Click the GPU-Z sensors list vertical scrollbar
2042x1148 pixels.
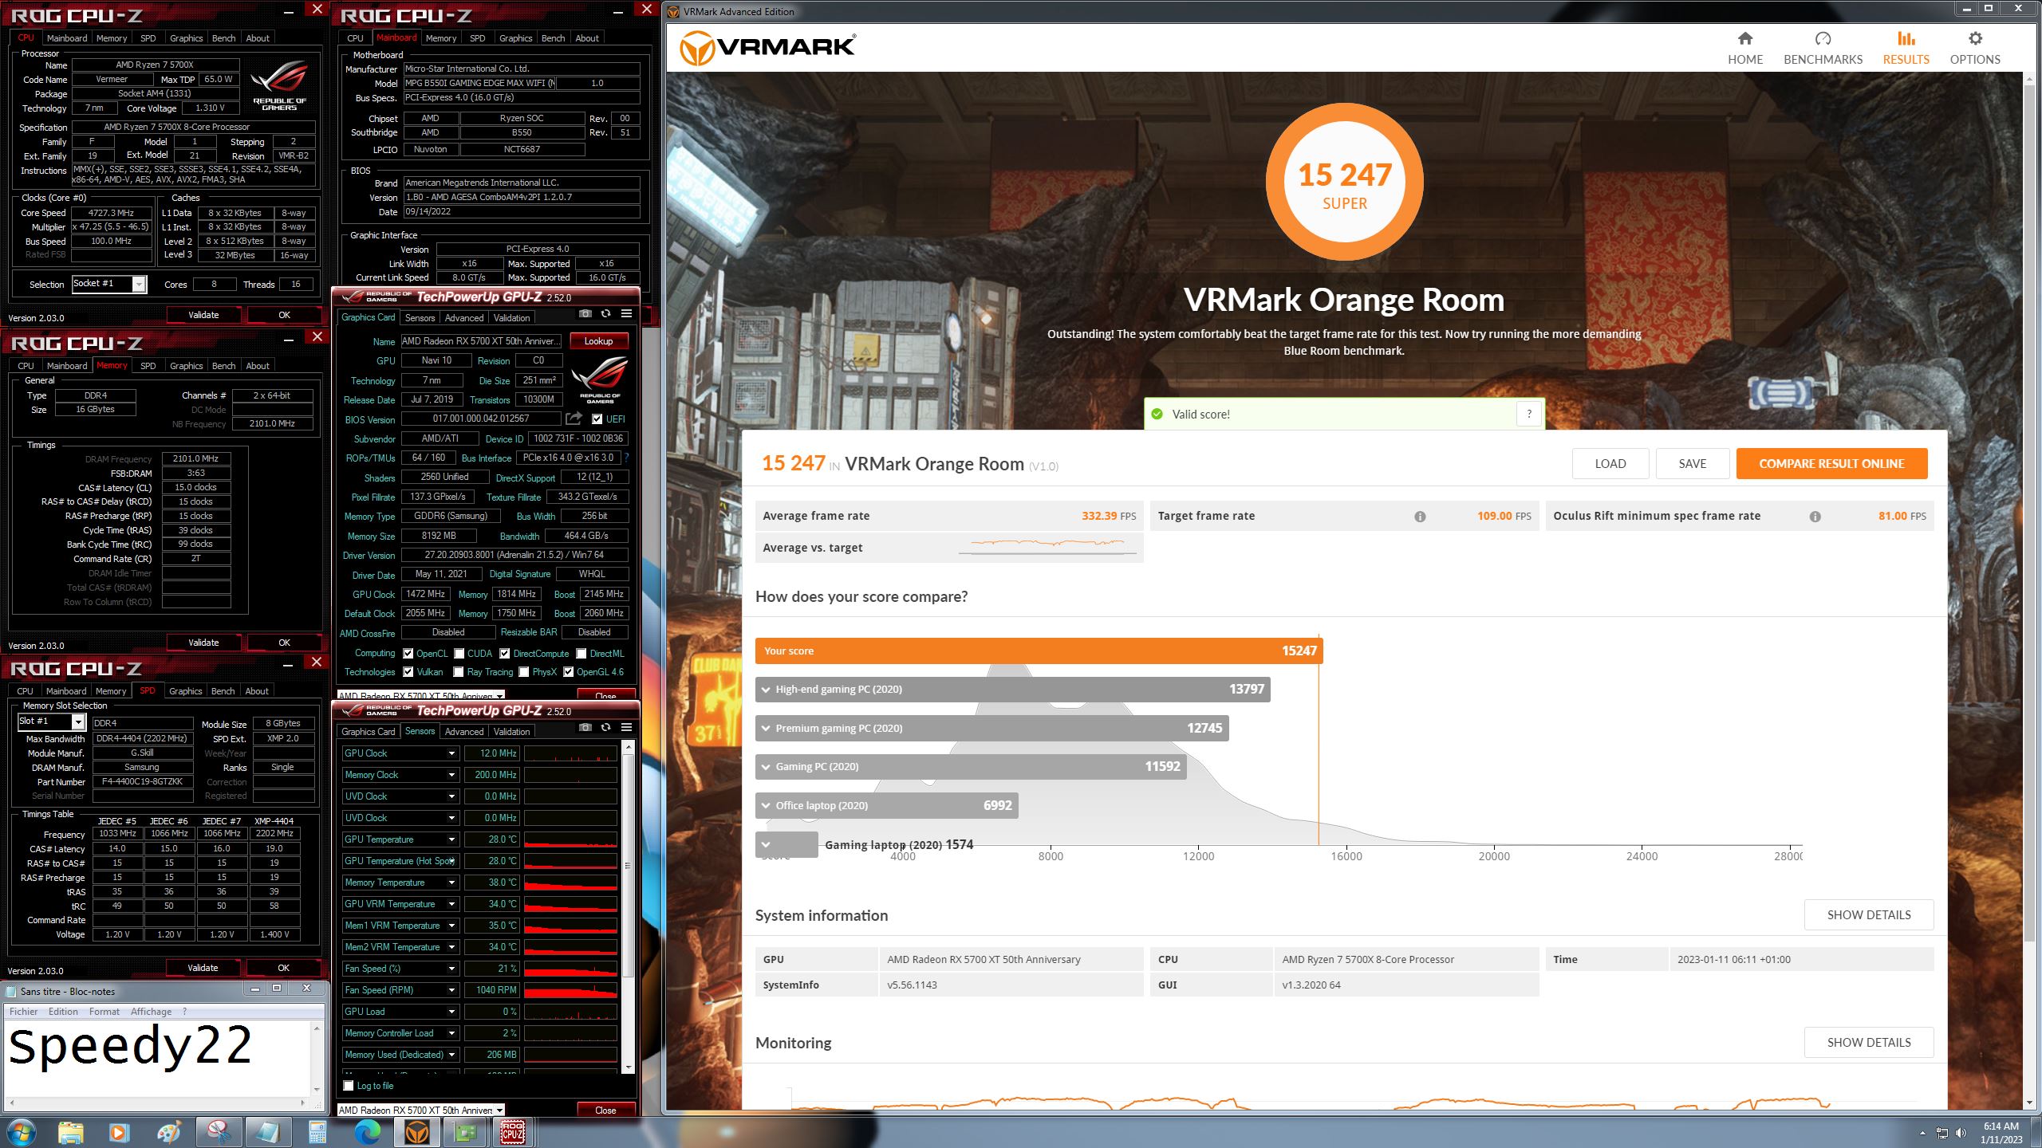(628, 907)
